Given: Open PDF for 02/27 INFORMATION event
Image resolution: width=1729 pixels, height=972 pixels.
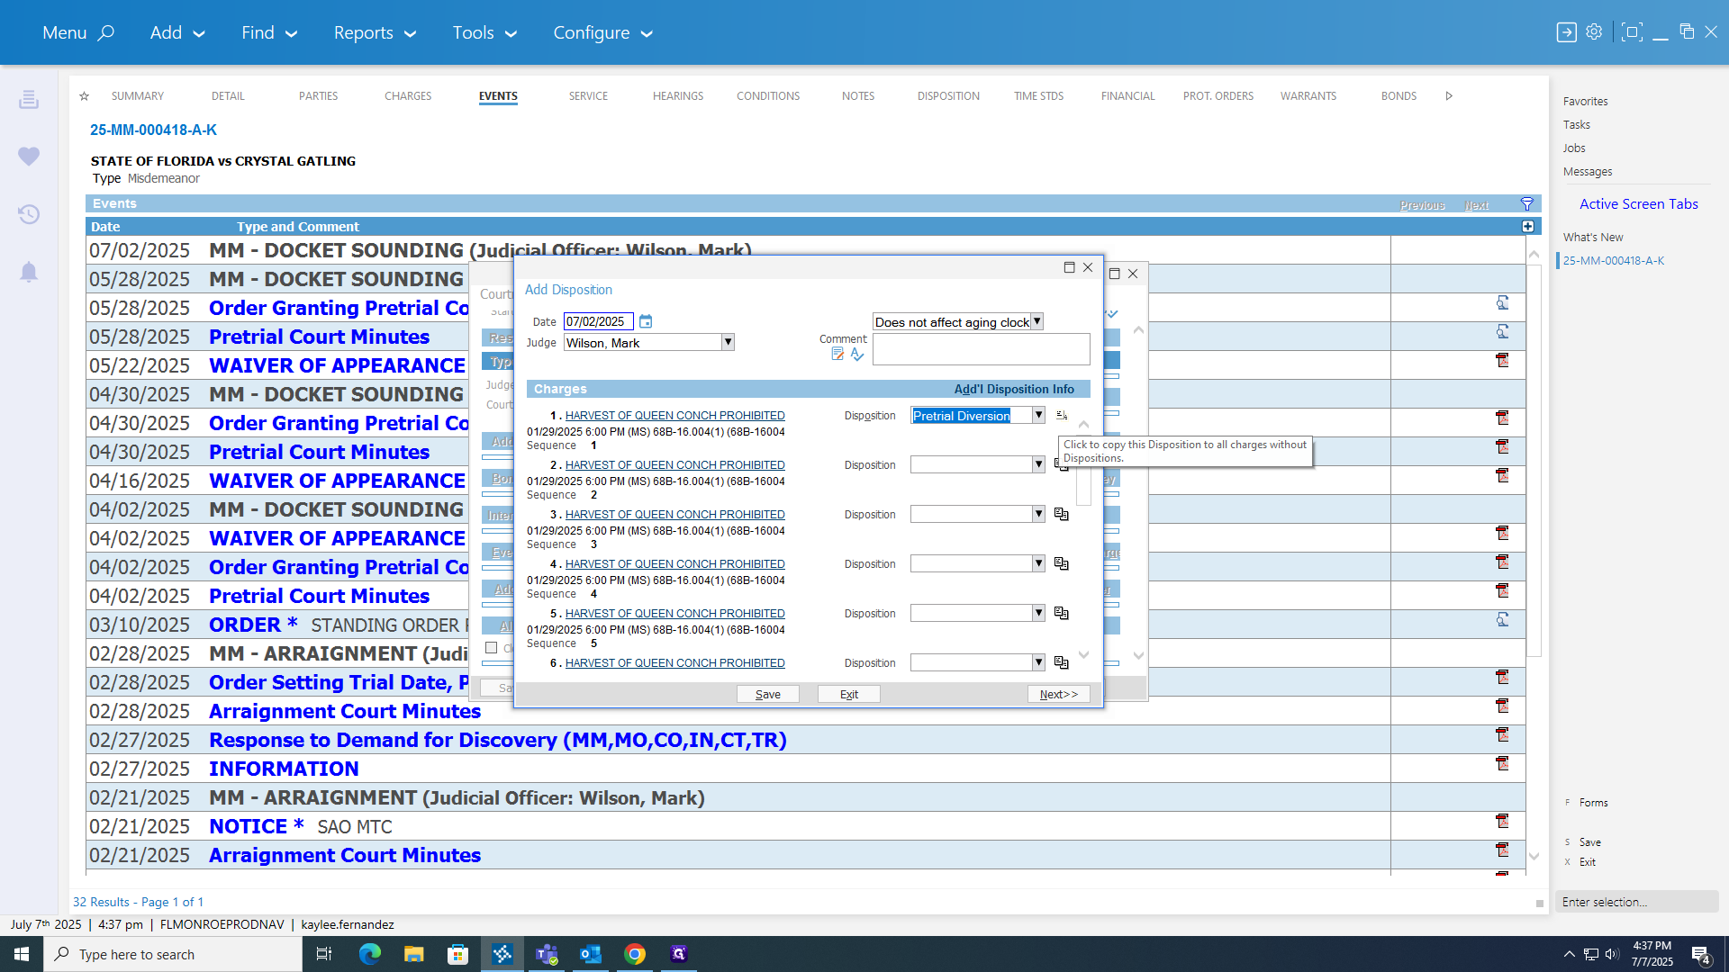Looking at the screenshot, I should (x=1502, y=764).
